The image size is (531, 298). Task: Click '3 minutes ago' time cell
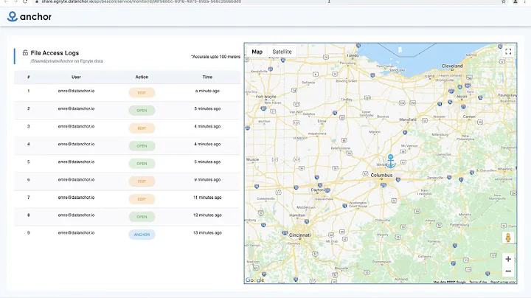(207, 108)
